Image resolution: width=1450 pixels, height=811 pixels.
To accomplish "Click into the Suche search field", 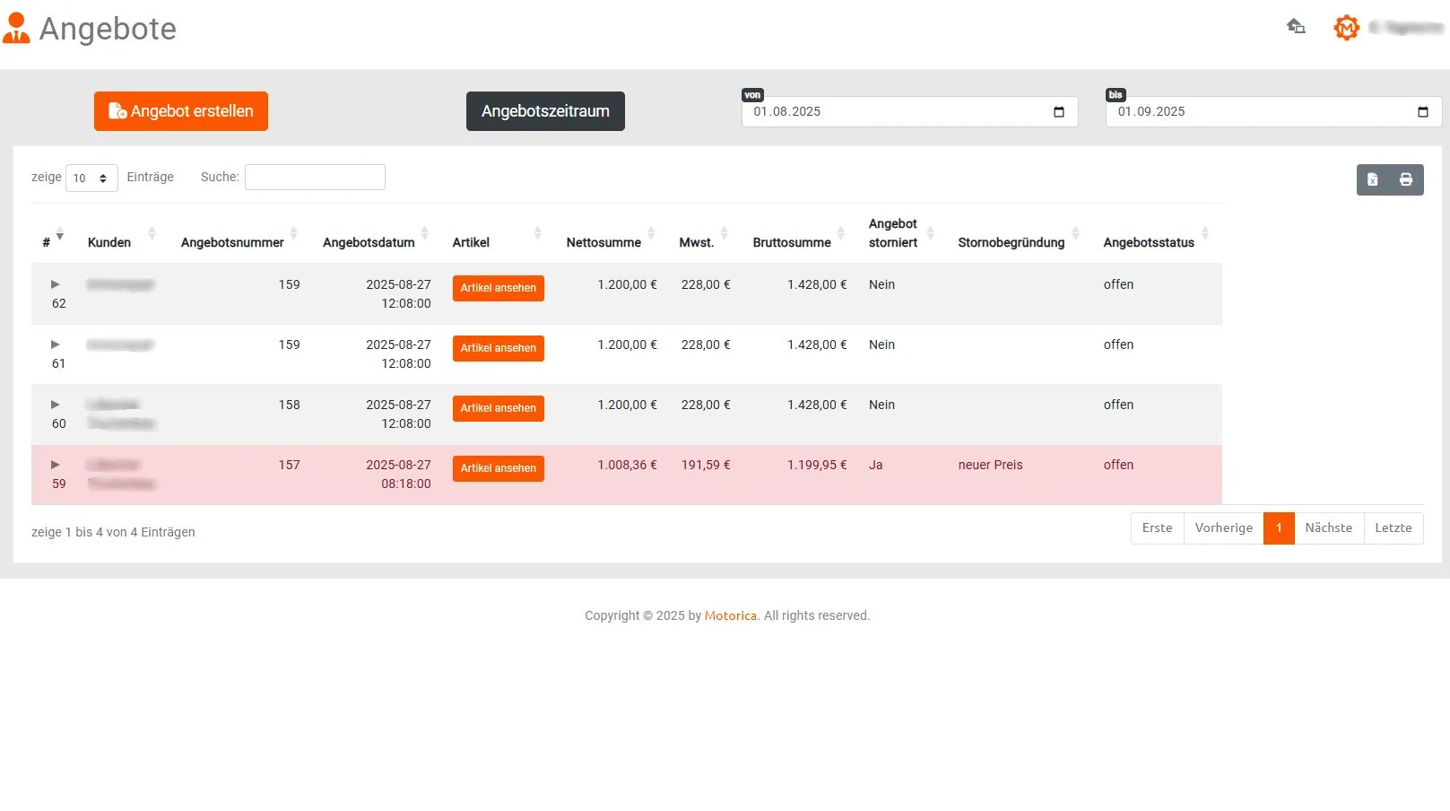I will point(315,178).
